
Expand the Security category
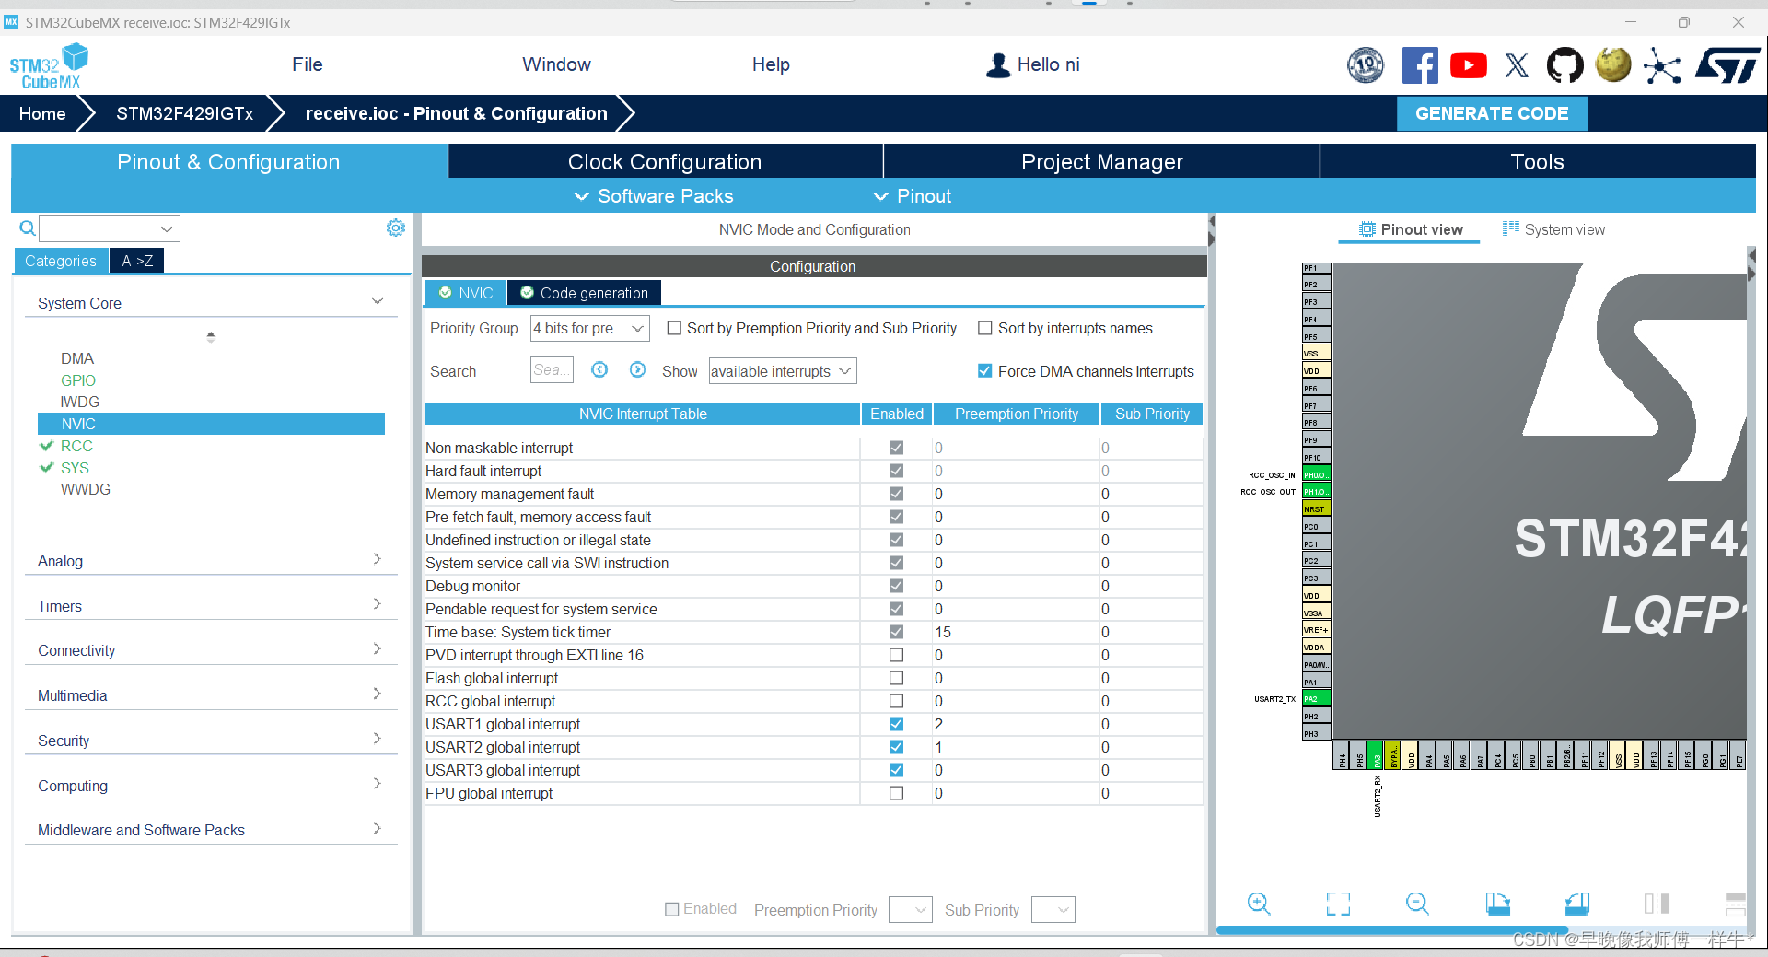click(377, 739)
